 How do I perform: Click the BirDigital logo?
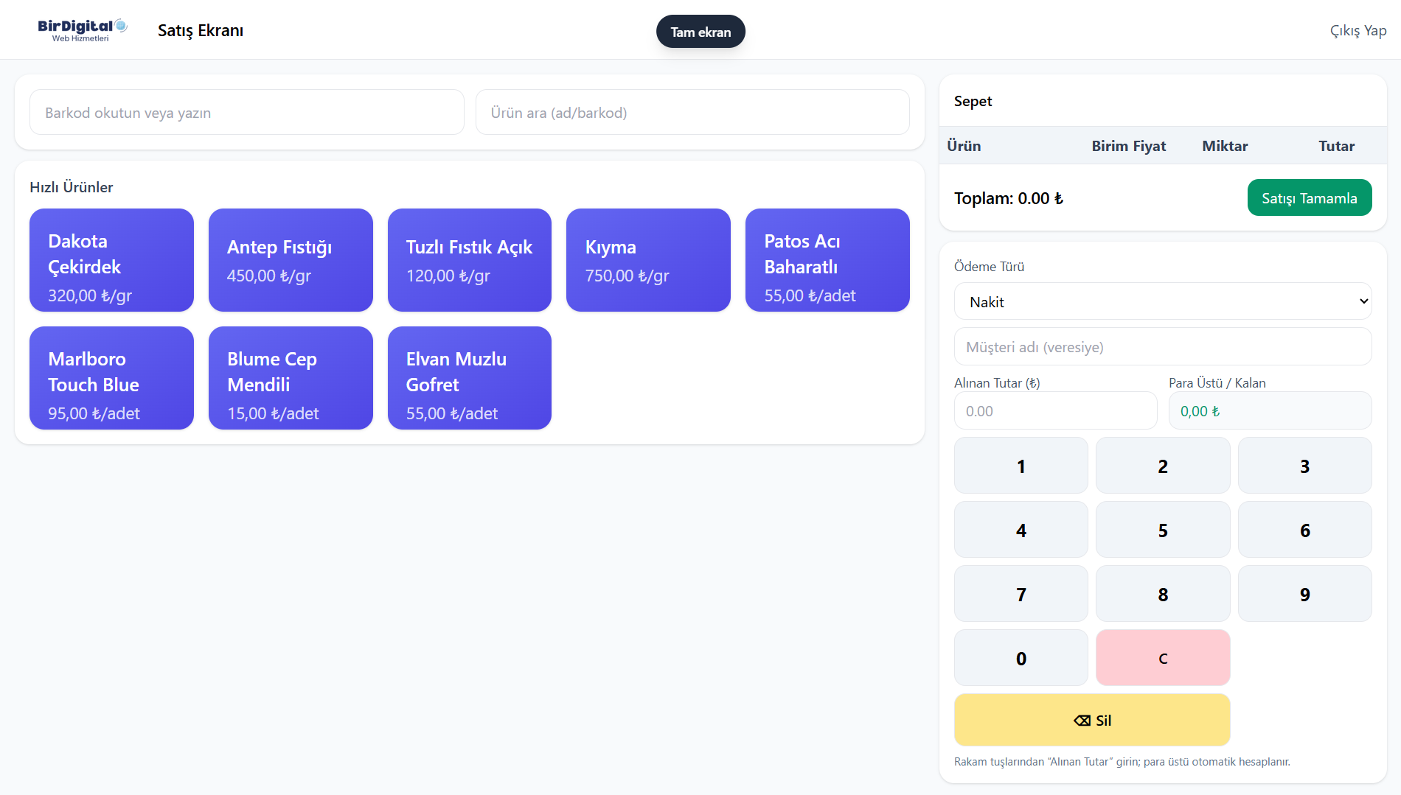82,30
